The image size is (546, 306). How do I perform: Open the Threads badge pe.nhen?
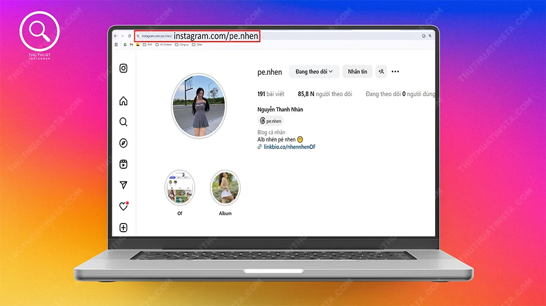[271, 121]
